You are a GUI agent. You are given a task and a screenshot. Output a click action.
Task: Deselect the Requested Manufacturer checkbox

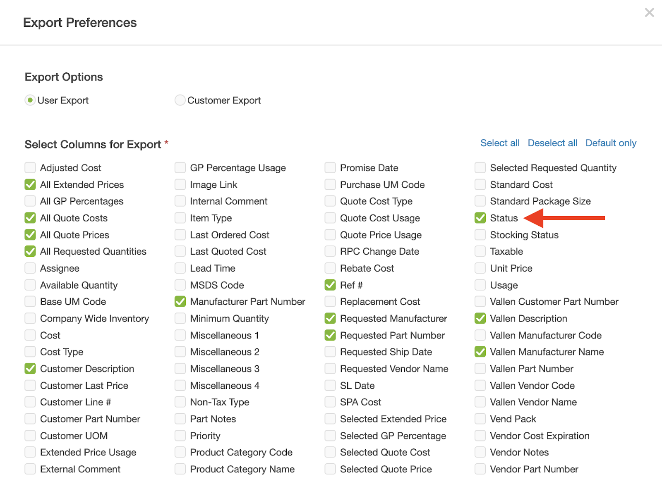[330, 318]
